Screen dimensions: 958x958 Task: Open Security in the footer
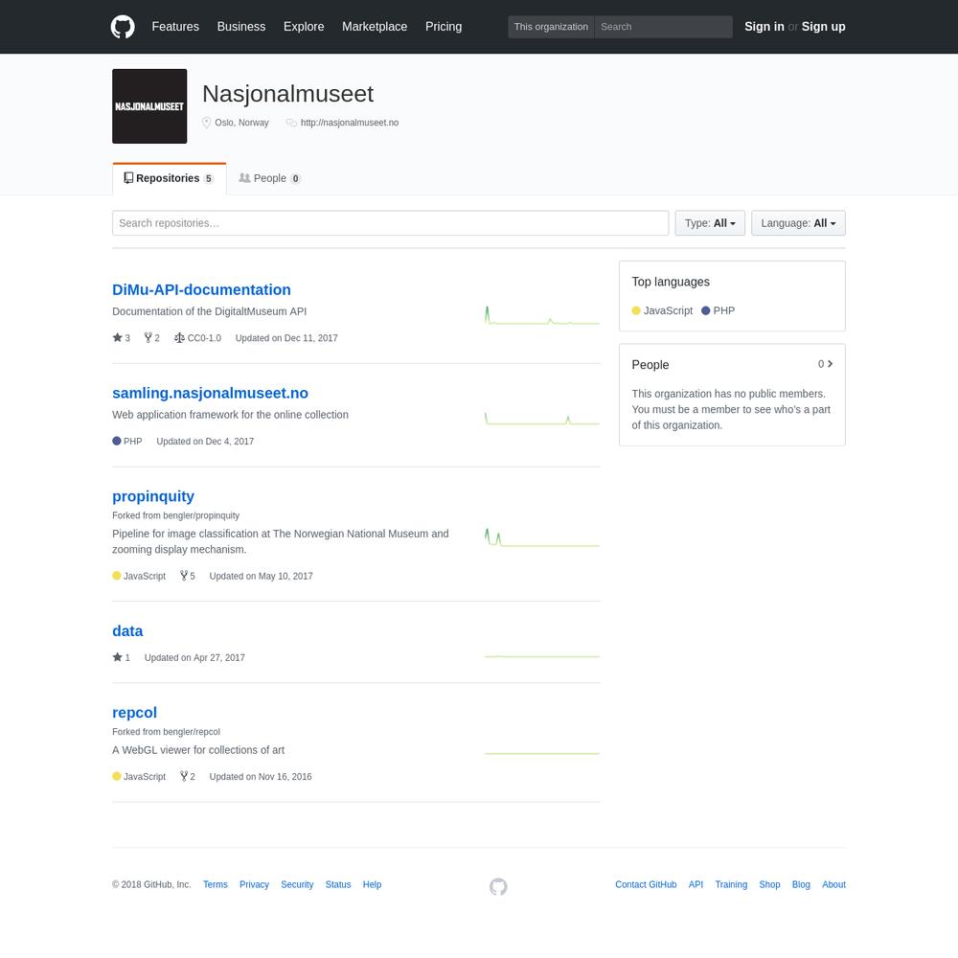[x=297, y=884]
